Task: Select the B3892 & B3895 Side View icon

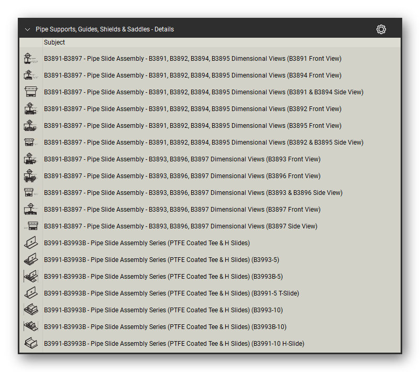Action: click(x=31, y=143)
